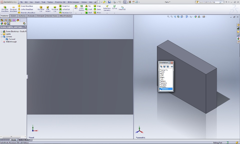Viewport: 240px width, 144px height.
Task: Select the Linear Pattern tool
Action: [81, 8]
